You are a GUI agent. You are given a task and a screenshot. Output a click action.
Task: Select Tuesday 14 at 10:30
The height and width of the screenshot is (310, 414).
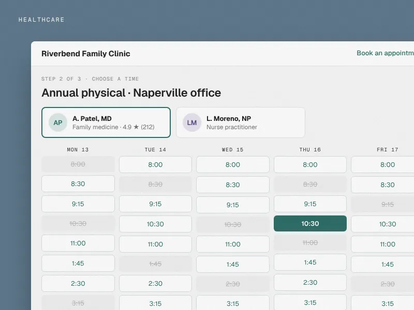click(156, 224)
